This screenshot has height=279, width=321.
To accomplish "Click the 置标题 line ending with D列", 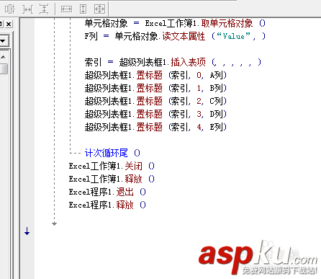I will (x=155, y=114).
